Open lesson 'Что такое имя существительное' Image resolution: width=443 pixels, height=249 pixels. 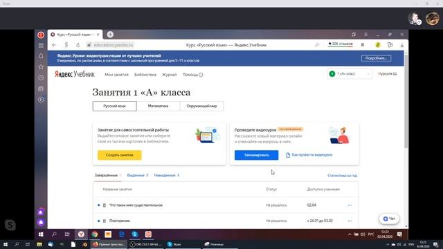(136, 205)
